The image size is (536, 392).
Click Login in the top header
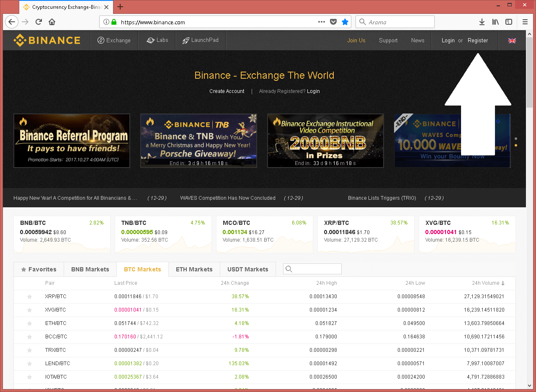448,41
